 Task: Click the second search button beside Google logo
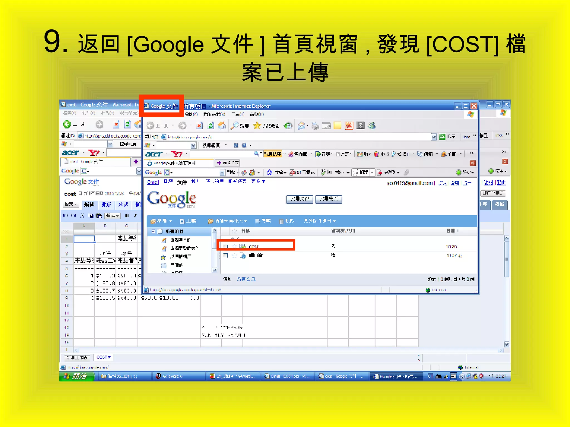[x=329, y=199]
